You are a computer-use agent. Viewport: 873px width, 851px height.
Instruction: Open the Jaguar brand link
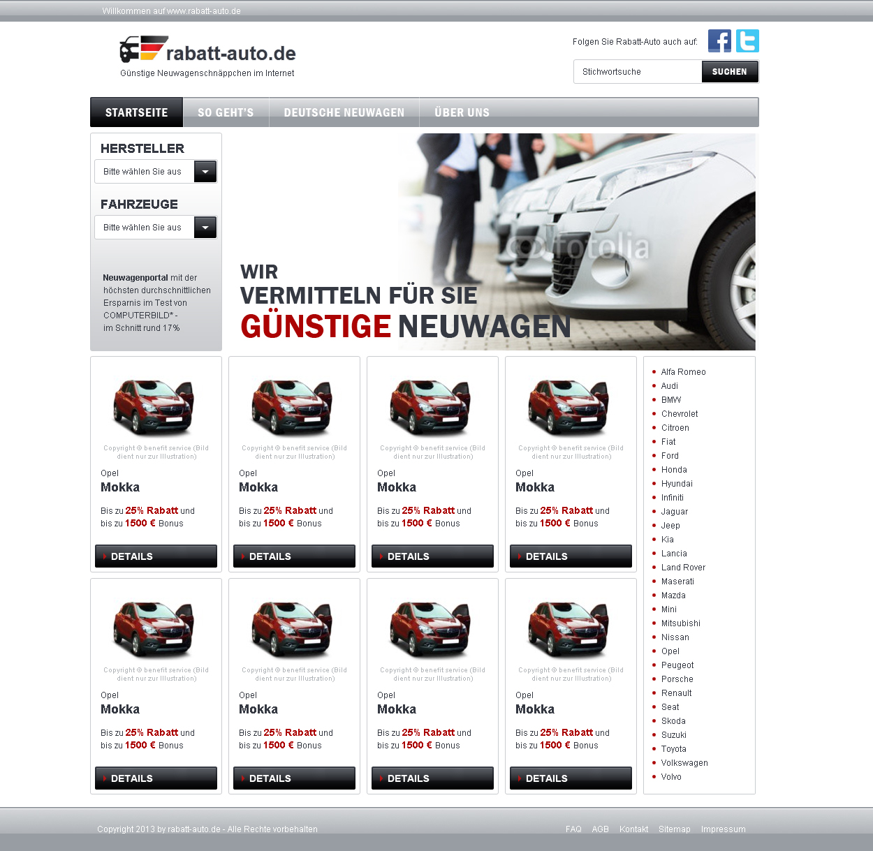[675, 512]
